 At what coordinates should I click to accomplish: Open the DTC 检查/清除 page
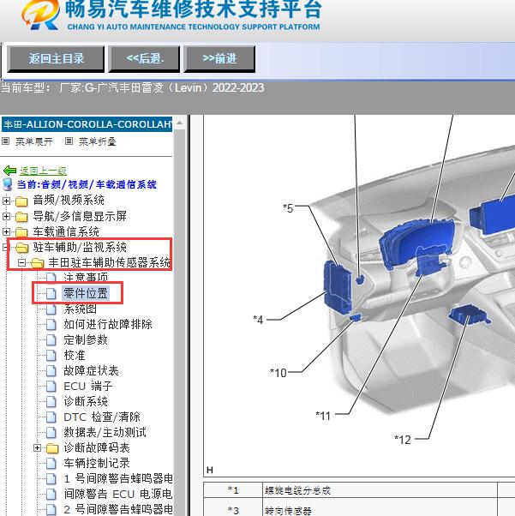(x=102, y=417)
